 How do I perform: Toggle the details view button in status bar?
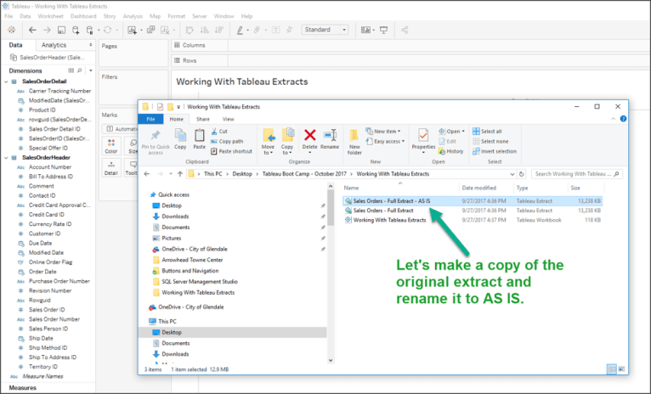(613, 369)
